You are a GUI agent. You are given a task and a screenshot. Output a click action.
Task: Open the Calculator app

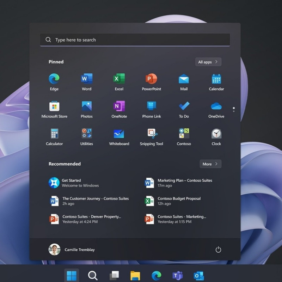54,137
